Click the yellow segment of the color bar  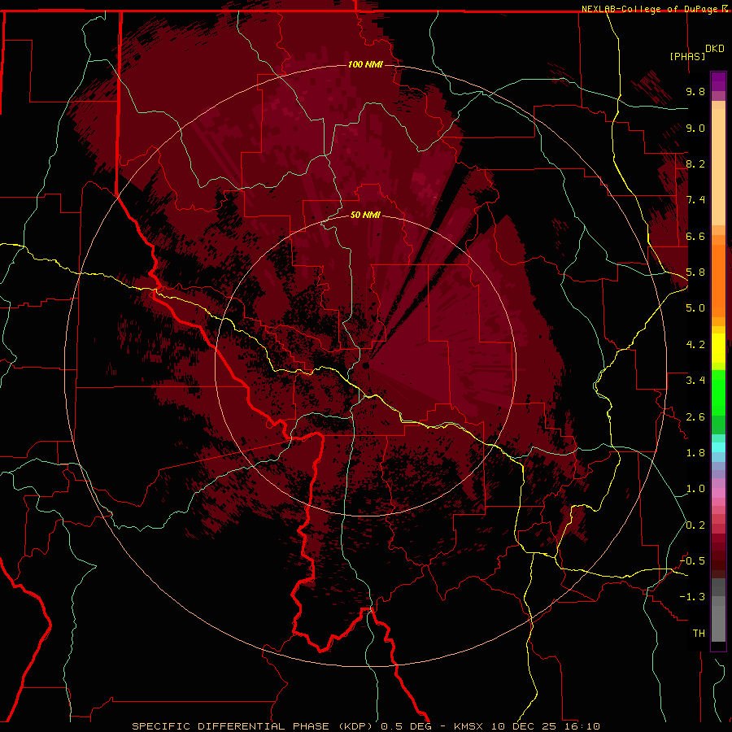pyautogui.click(x=718, y=348)
